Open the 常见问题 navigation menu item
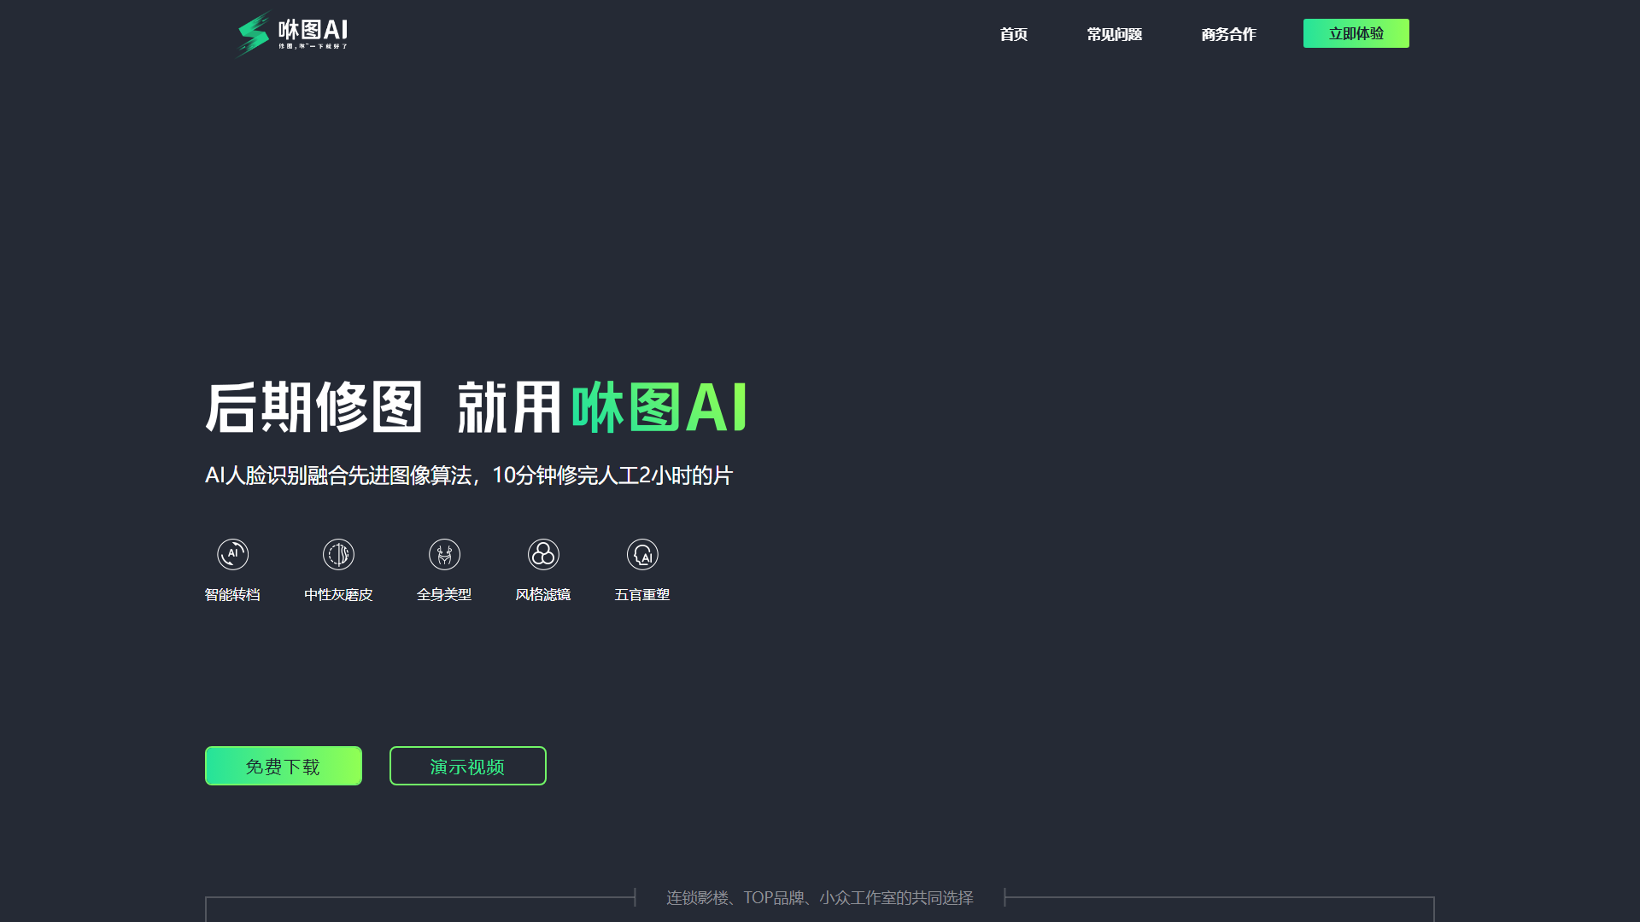 point(1113,34)
